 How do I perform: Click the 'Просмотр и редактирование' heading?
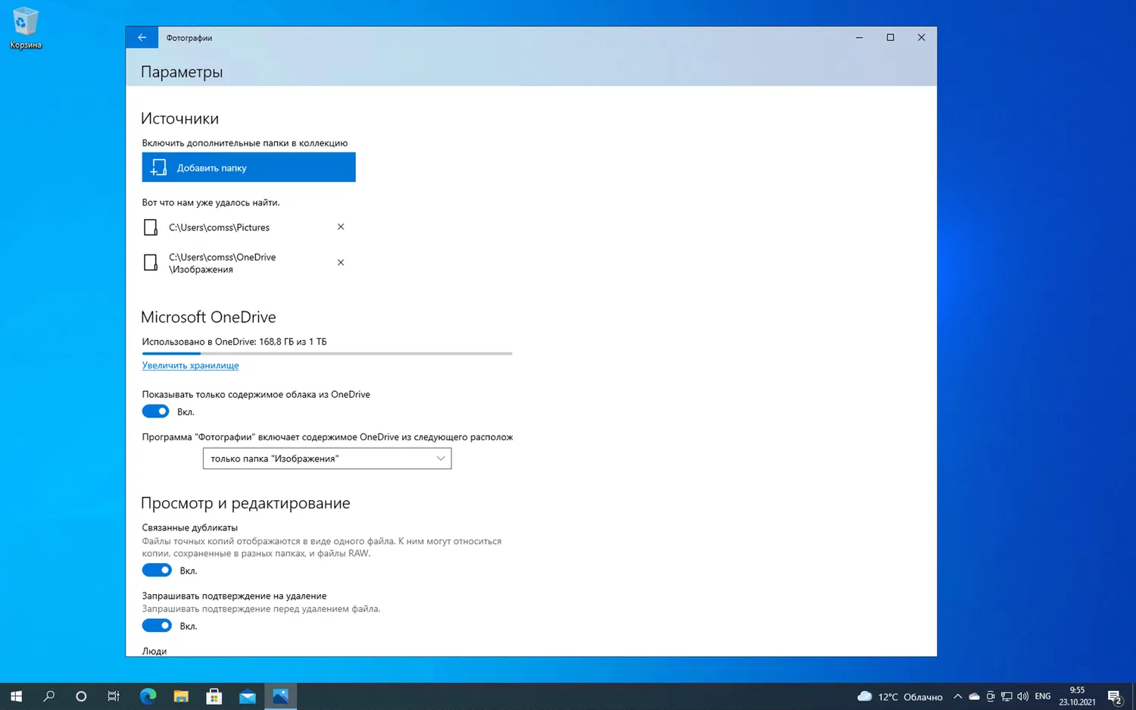click(x=245, y=503)
